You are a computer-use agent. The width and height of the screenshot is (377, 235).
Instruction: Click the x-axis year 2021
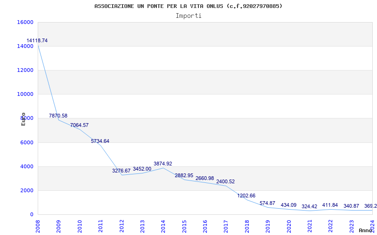[x=310, y=226]
